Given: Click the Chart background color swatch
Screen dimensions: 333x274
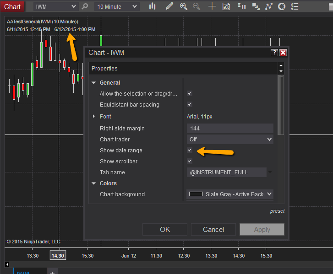Looking at the screenshot, I should click(196, 194).
